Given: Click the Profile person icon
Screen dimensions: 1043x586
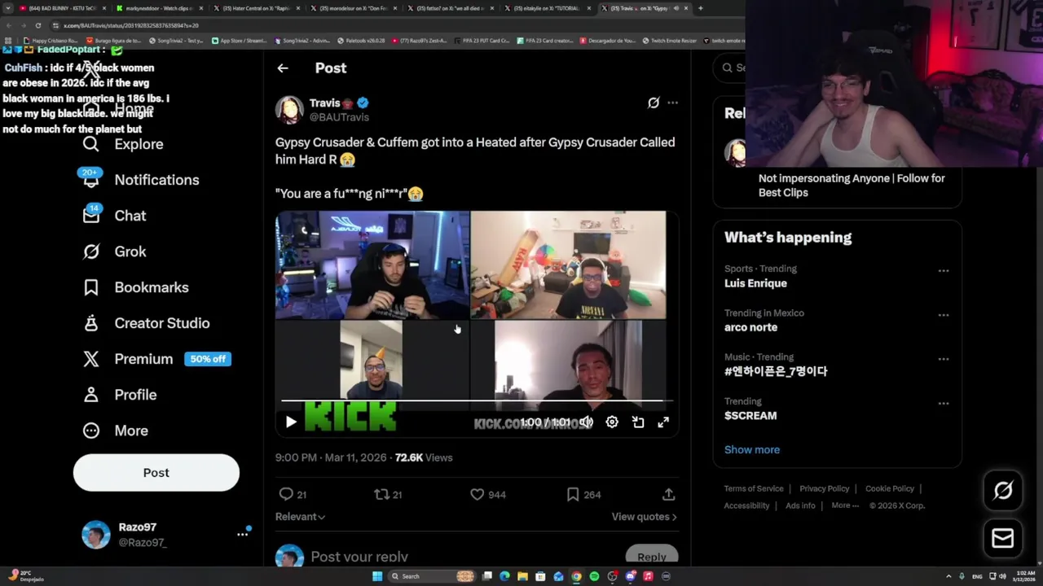Looking at the screenshot, I should [90, 395].
